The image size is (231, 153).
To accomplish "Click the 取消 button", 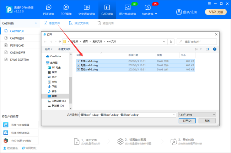I will coord(207,121).
